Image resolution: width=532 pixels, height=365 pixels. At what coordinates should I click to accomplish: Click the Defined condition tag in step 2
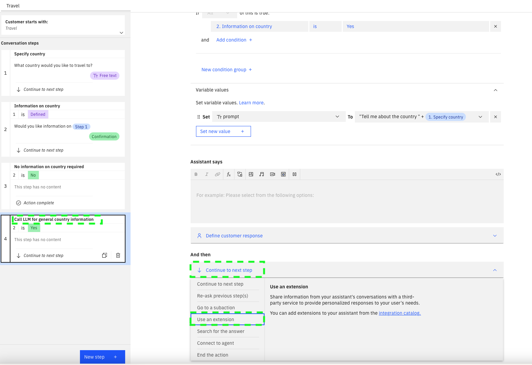[x=38, y=114]
